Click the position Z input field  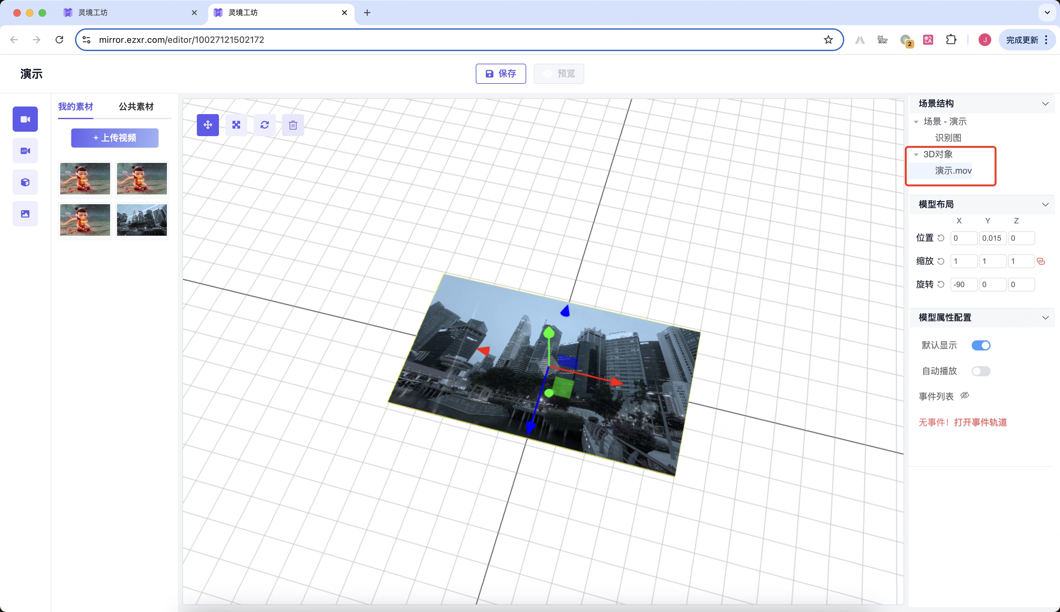pos(1021,238)
